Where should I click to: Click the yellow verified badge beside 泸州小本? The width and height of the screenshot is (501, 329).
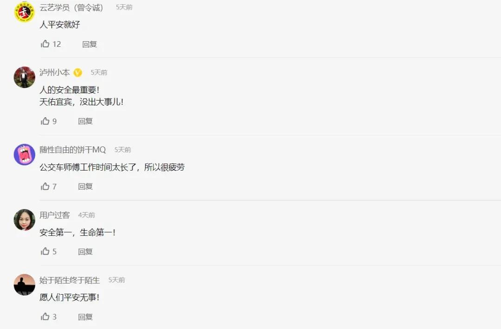(77, 73)
